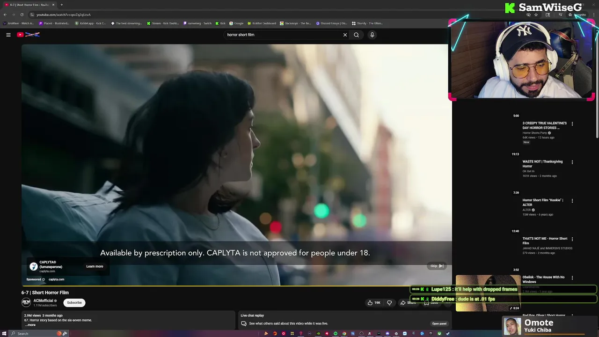Open caplyta.com sponsored link
599x337 pixels.
(56, 279)
